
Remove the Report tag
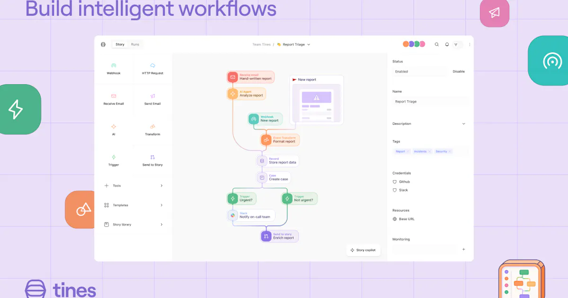click(x=408, y=151)
